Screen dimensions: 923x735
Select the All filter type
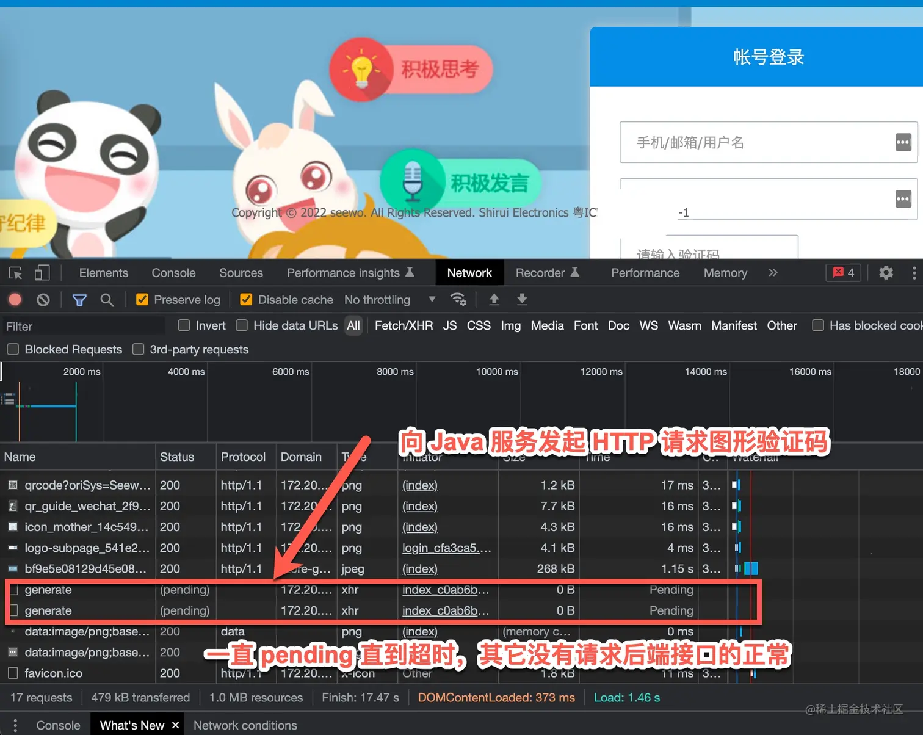pyautogui.click(x=353, y=325)
